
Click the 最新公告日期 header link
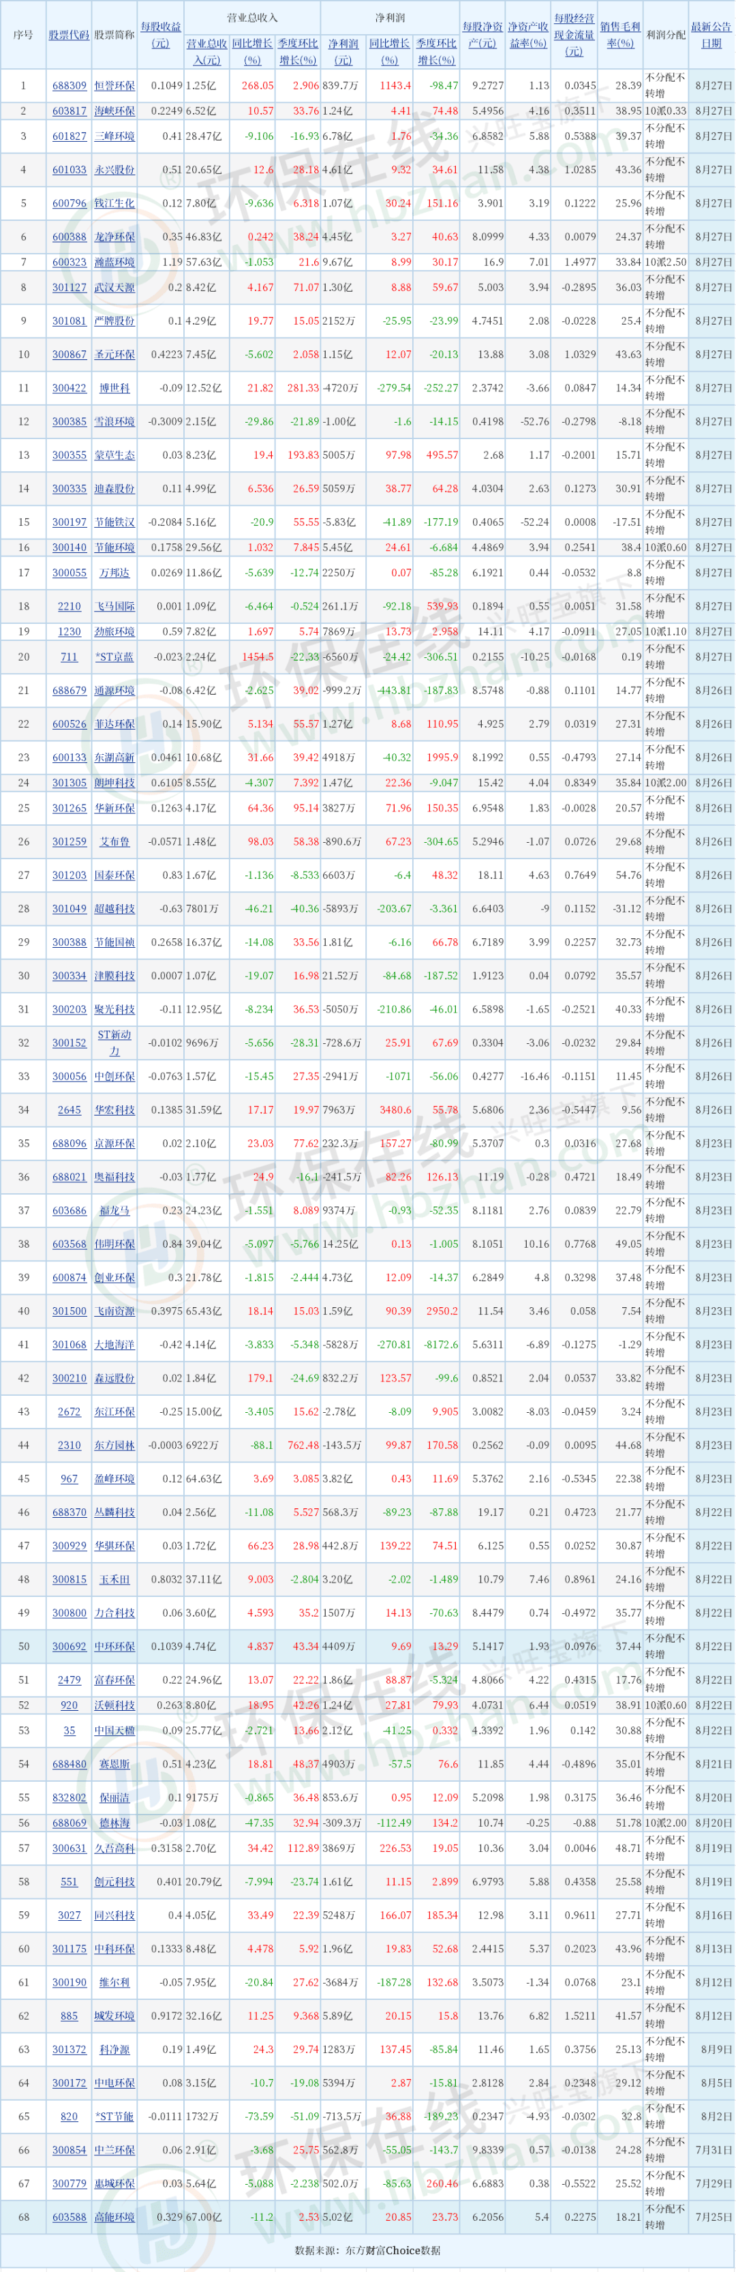(710, 35)
